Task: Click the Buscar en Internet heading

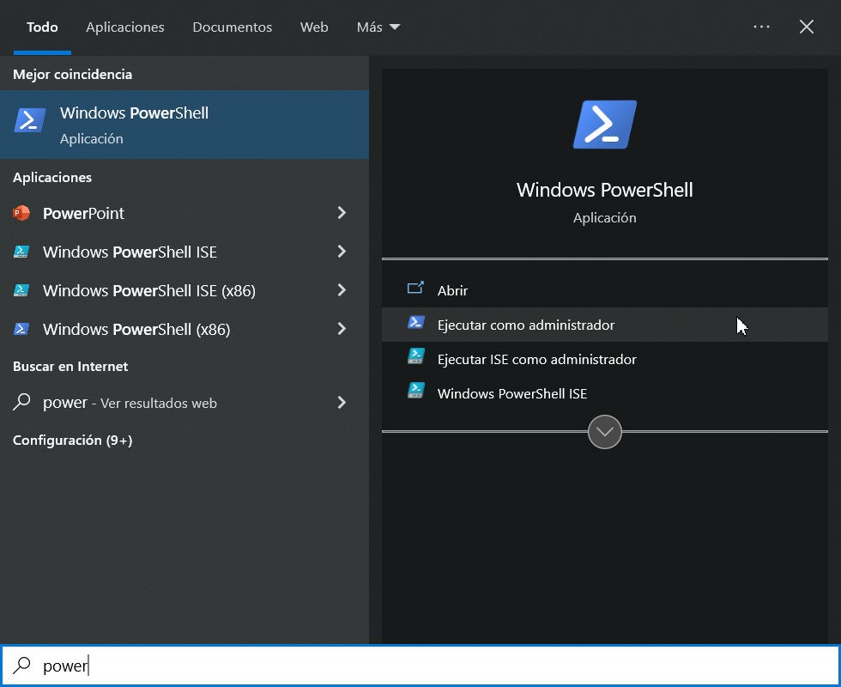Action: 70,366
